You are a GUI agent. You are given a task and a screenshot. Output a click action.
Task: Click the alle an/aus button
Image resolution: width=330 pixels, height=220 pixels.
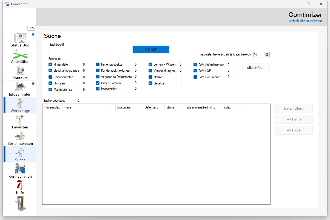[256, 68]
